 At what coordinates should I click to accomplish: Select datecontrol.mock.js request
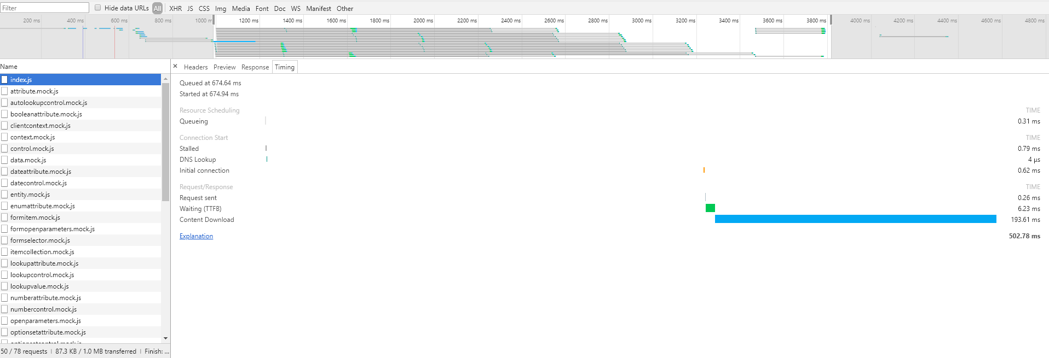coord(80,183)
